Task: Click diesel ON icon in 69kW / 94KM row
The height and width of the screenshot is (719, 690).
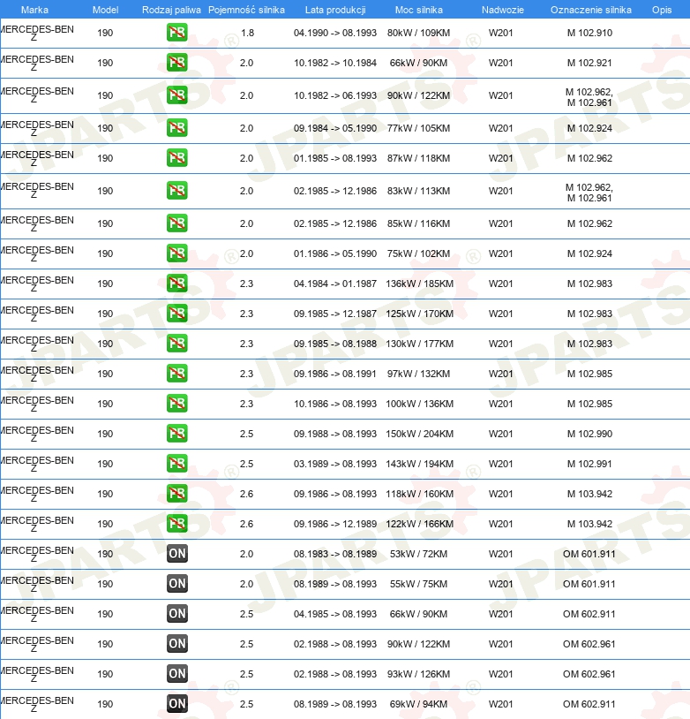Action: point(176,704)
